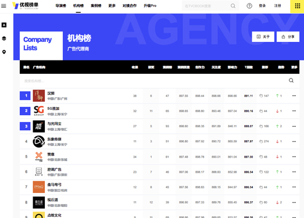The width and height of the screenshot is (304, 218).
Task: Click the blue rank 2 badge
Action: point(25,111)
